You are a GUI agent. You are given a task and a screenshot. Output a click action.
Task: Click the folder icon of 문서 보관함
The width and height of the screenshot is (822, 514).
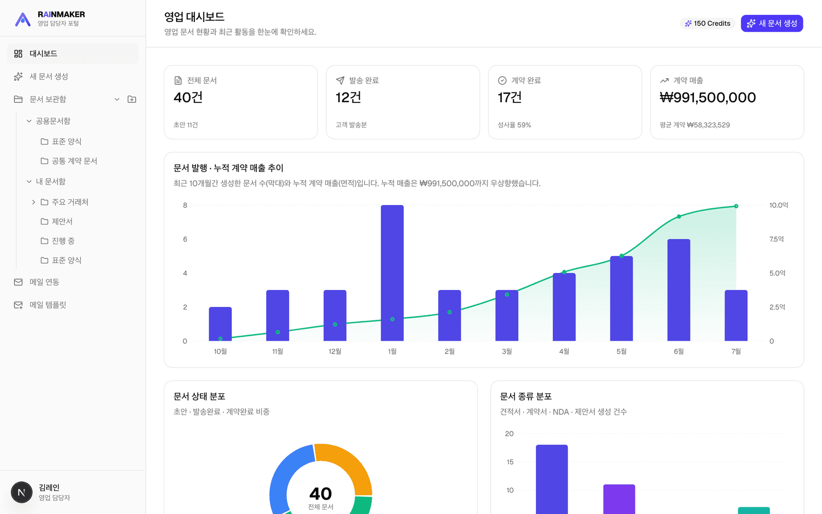coord(18,99)
